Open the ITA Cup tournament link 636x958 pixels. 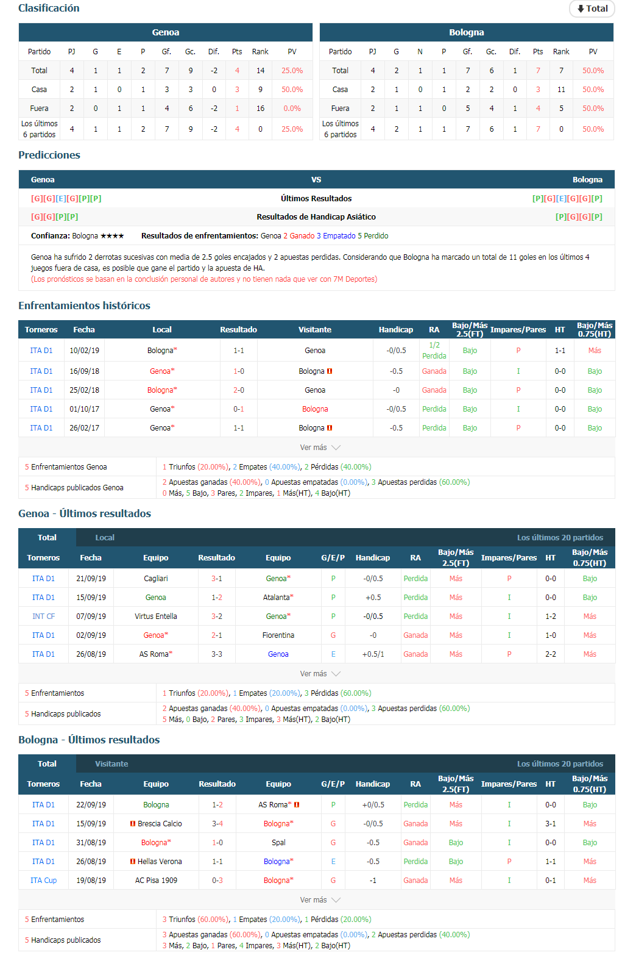pyautogui.click(x=43, y=880)
